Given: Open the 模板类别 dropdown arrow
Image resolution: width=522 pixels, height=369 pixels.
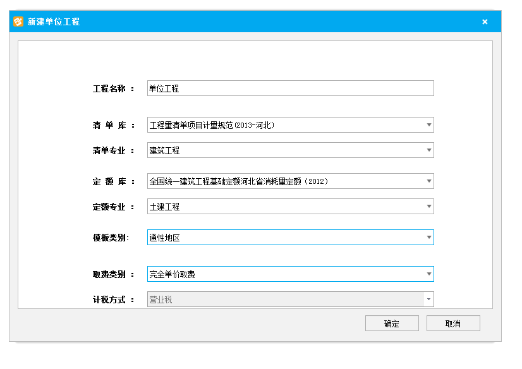Looking at the screenshot, I should pyautogui.click(x=428, y=238).
